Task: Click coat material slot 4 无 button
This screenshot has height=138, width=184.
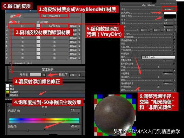Action: click(22, 38)
